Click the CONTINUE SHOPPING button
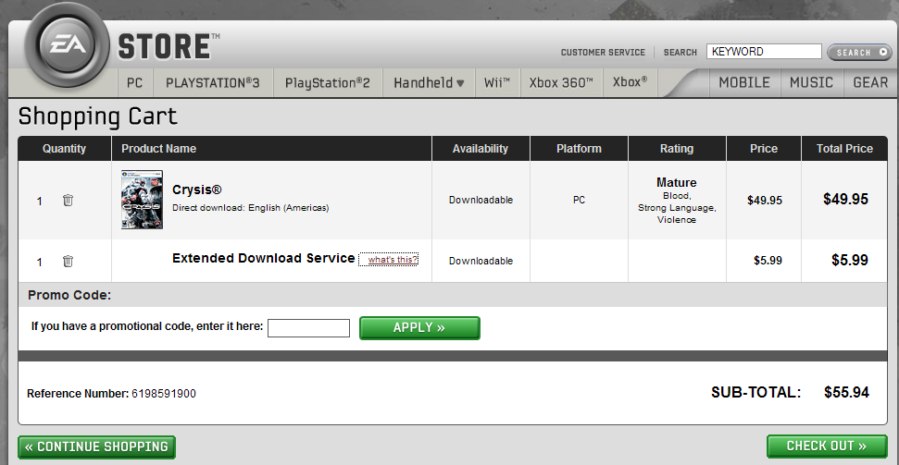Viewport: 899px width, 465px height. (x=96, y=447)
